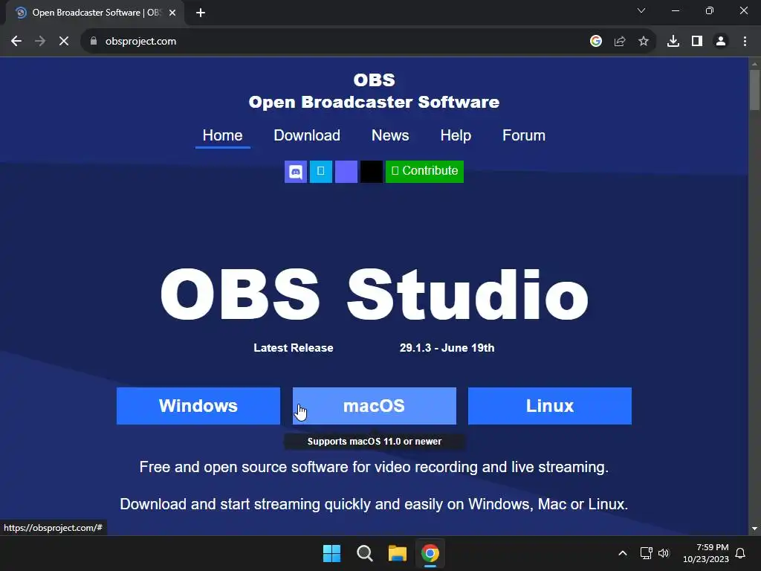The width and height of the screenshot is (761, 571).
Task: Click the '29.1.3 - June 19th' text
Action: 447,348
